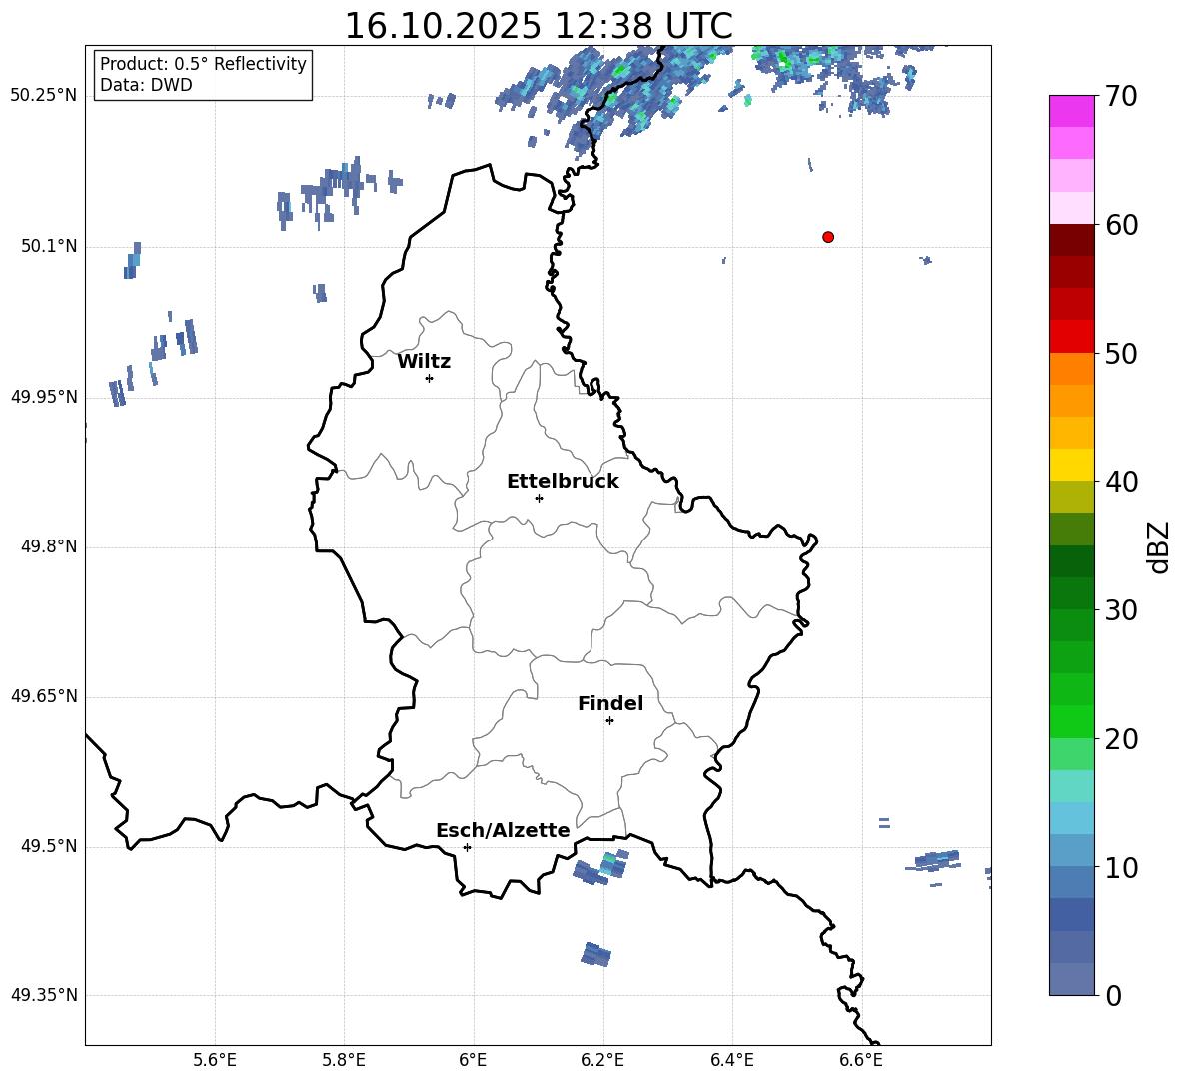Viewport: 1183px width, 1080px height.
Task: Click the 50.1°N latitude label
Action: coord(49,247)
